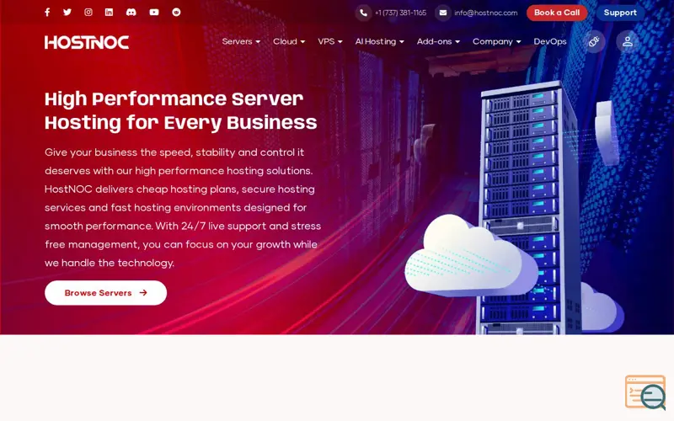Click the "High Performance Server Hosting" headline
This screenshot has height=421, width=674.
(x=181, y=111)
